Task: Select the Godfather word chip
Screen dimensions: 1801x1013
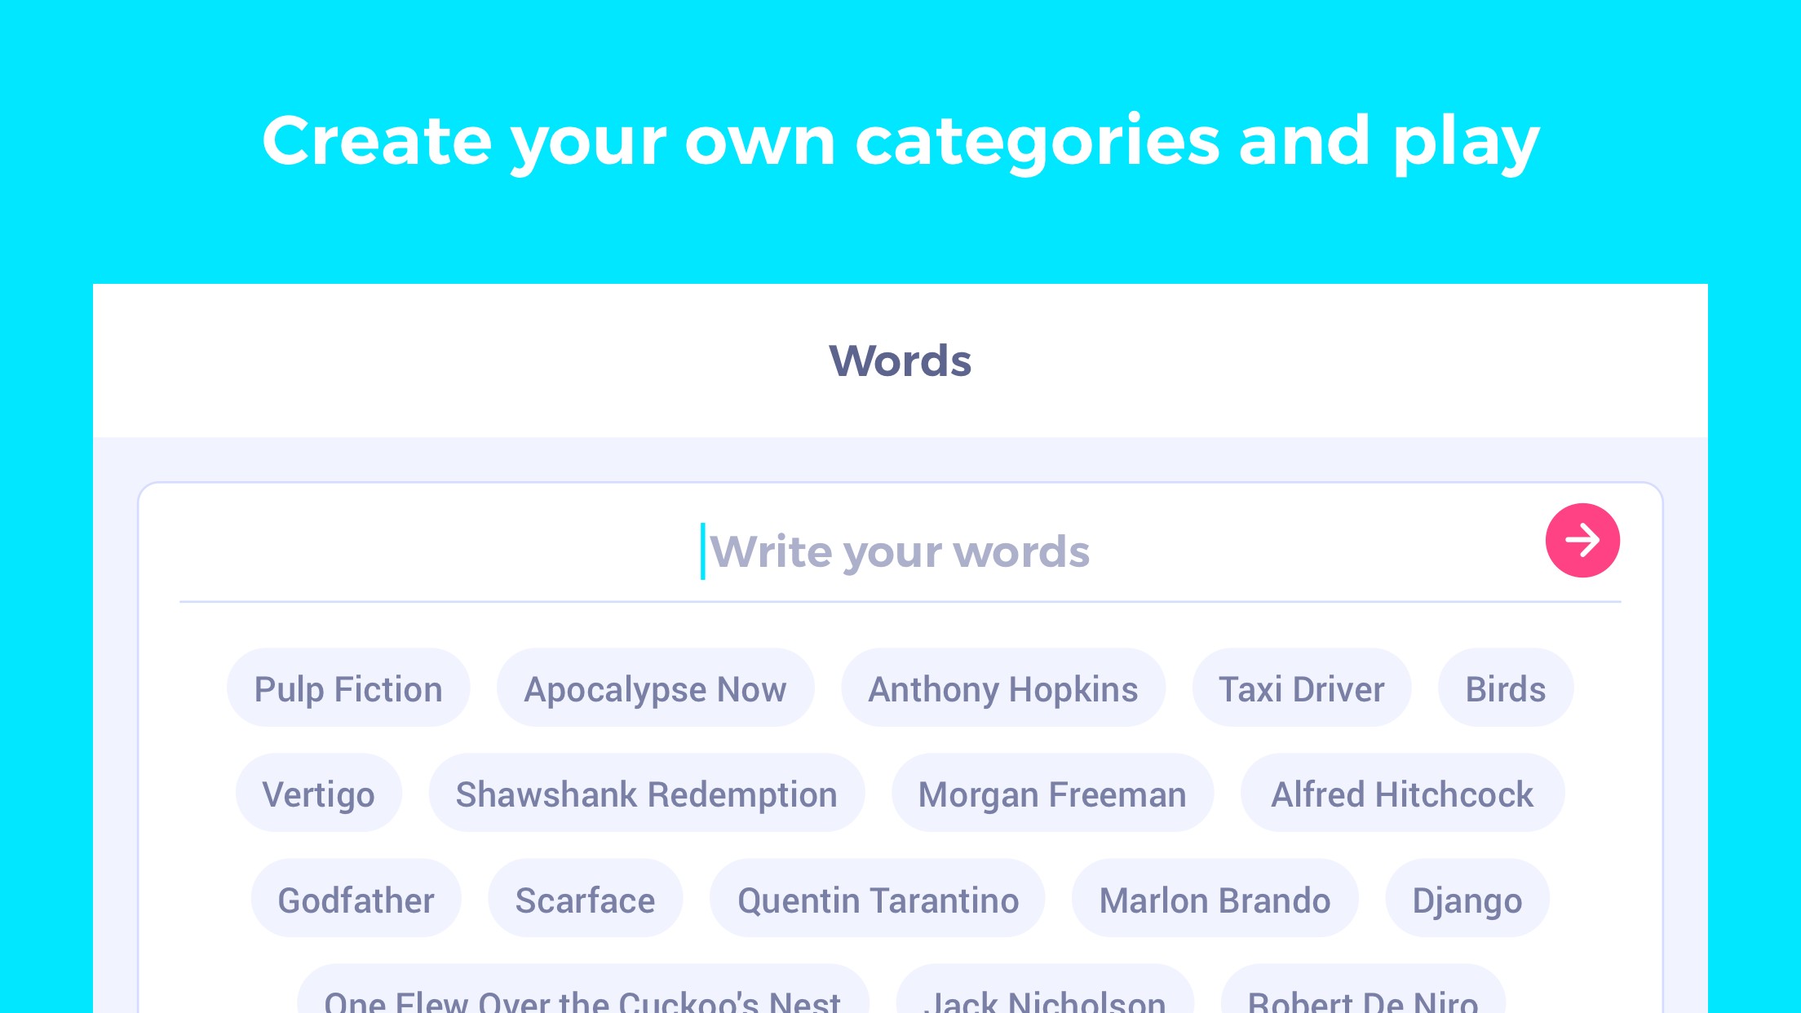Action: pos(356,900)
